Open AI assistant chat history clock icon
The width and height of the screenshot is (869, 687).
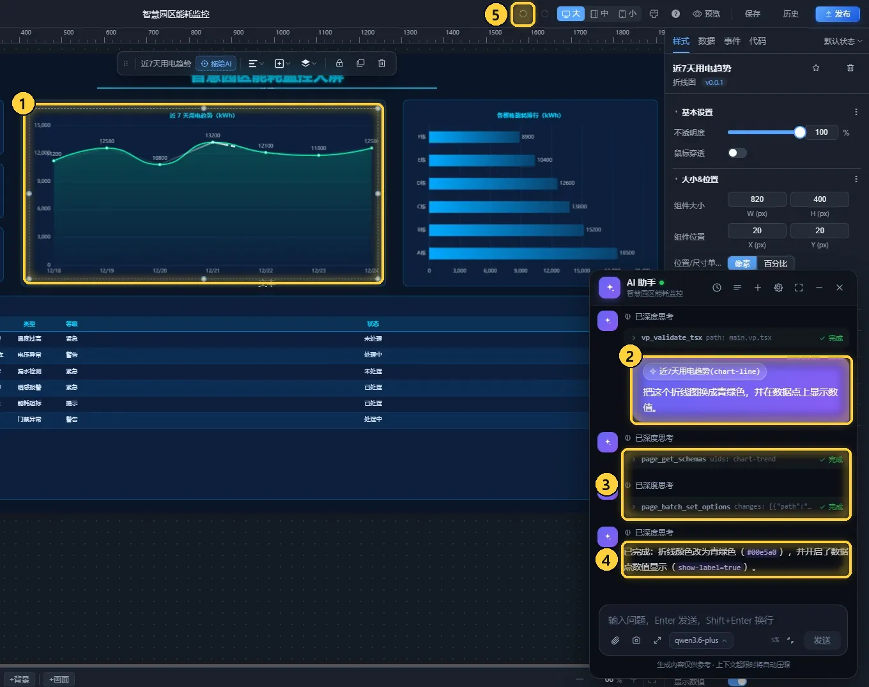[x=717, y=288]
